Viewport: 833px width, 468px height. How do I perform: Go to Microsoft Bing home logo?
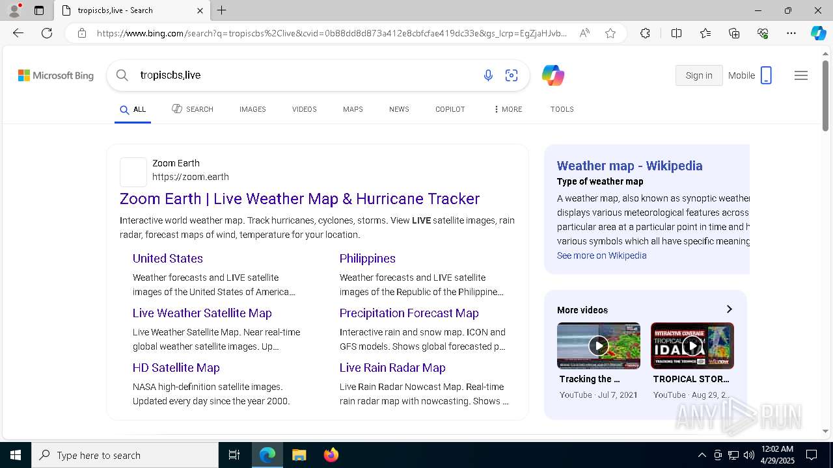coord(56,75)
